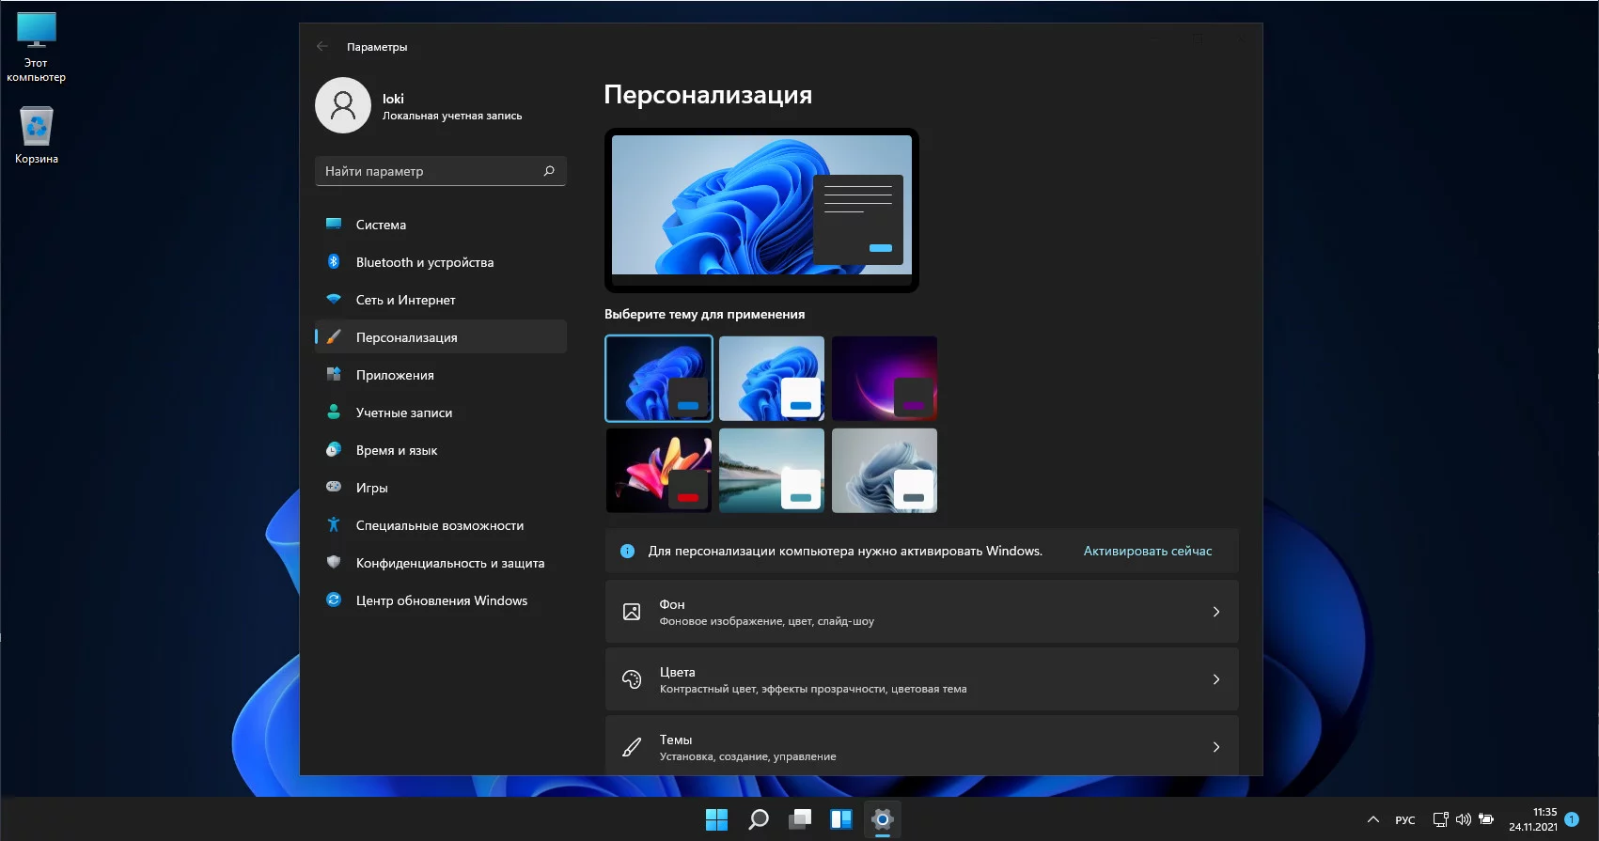Click the volume icon in system tray
This screenshot has width=1599, height=841.
pyautogui.click(x=1463, y=819)
